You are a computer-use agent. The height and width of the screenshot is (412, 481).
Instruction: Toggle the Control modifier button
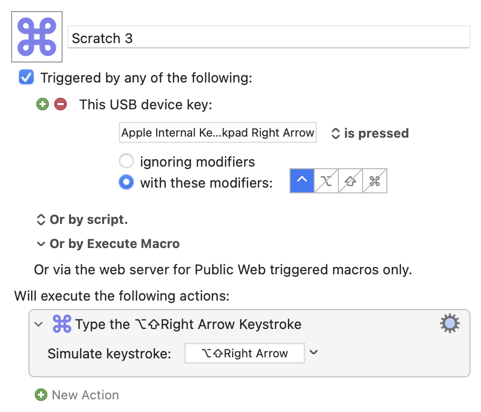[x=302, y=181]
